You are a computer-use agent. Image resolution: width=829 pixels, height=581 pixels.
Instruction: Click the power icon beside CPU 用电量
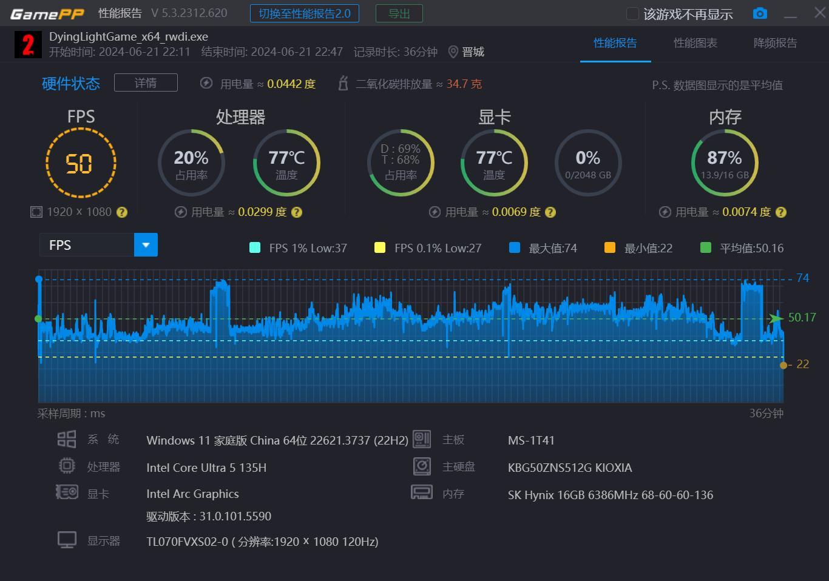pos(180,212)
